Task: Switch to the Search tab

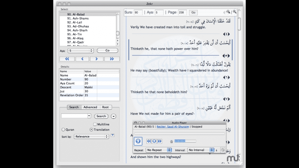Action: coord(74,107)
